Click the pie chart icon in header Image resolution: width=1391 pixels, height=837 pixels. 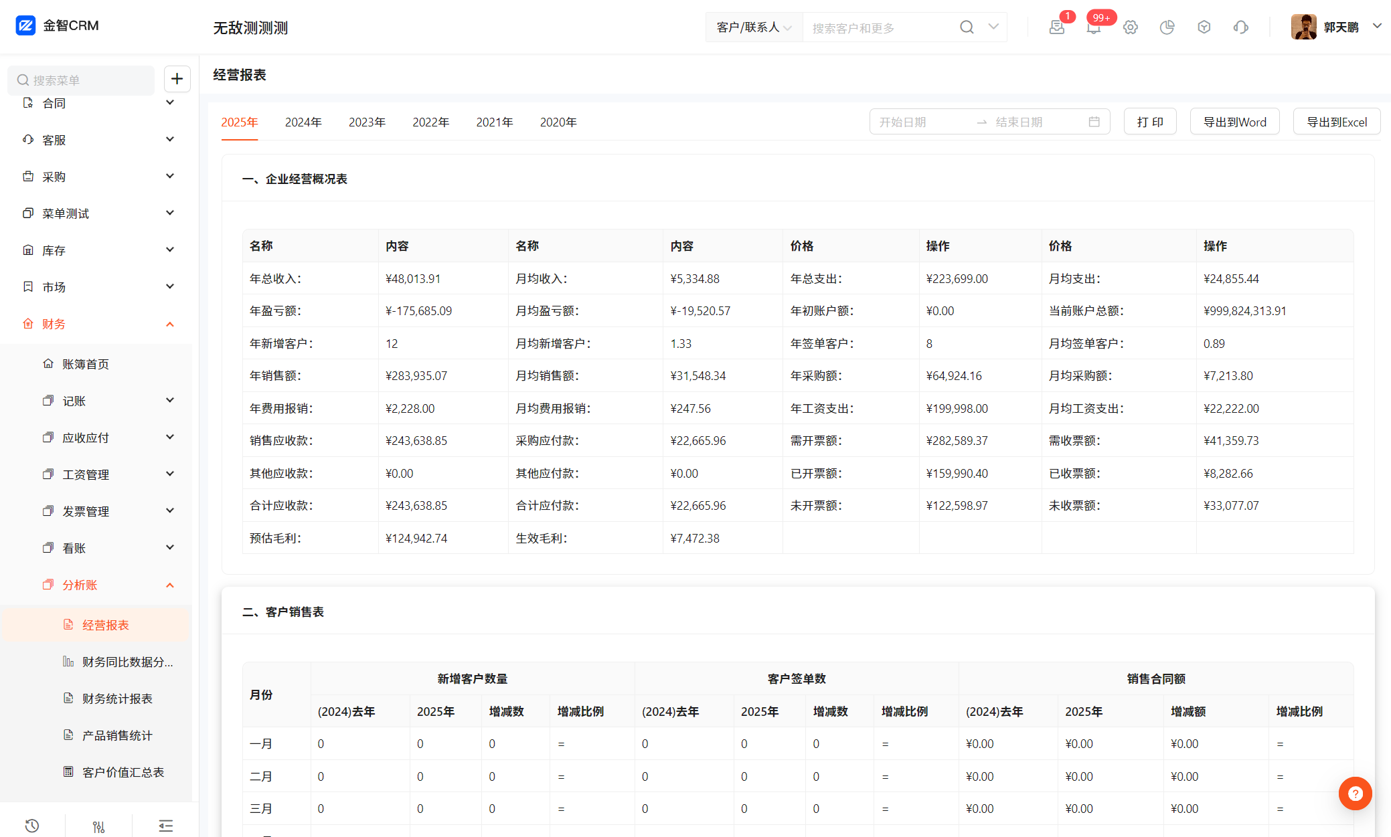pos(1167,27)
